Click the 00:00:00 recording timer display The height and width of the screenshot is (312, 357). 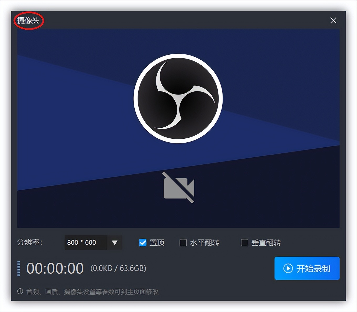point(55,268)
